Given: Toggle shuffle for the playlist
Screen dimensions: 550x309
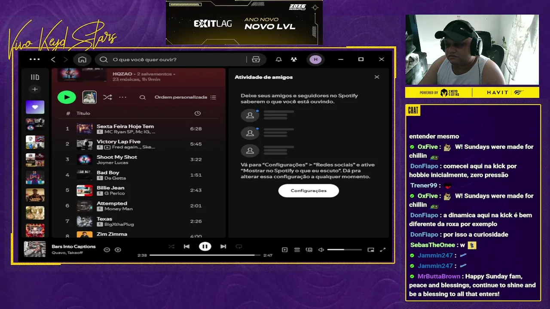Looking at the screenshot, I should (x=107, y=97).
